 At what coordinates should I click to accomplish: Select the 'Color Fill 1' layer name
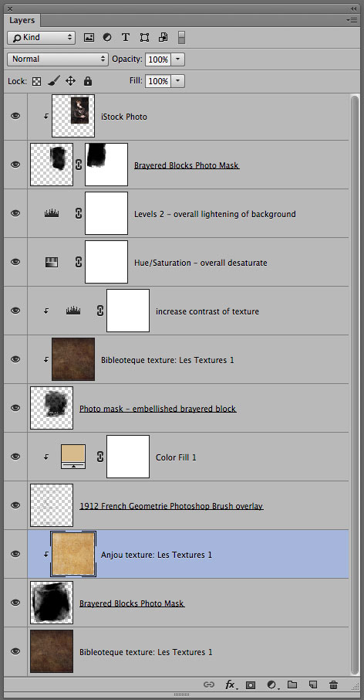176,457
